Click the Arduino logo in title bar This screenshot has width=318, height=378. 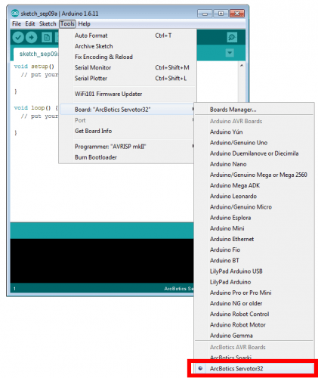pyautogui.click(x=15, y=13)
